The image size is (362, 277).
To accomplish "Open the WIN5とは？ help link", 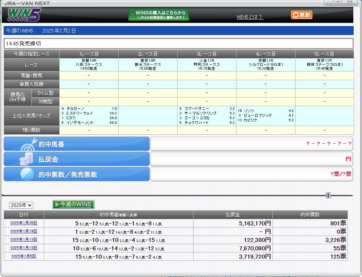I will click(x=250, y=17).
